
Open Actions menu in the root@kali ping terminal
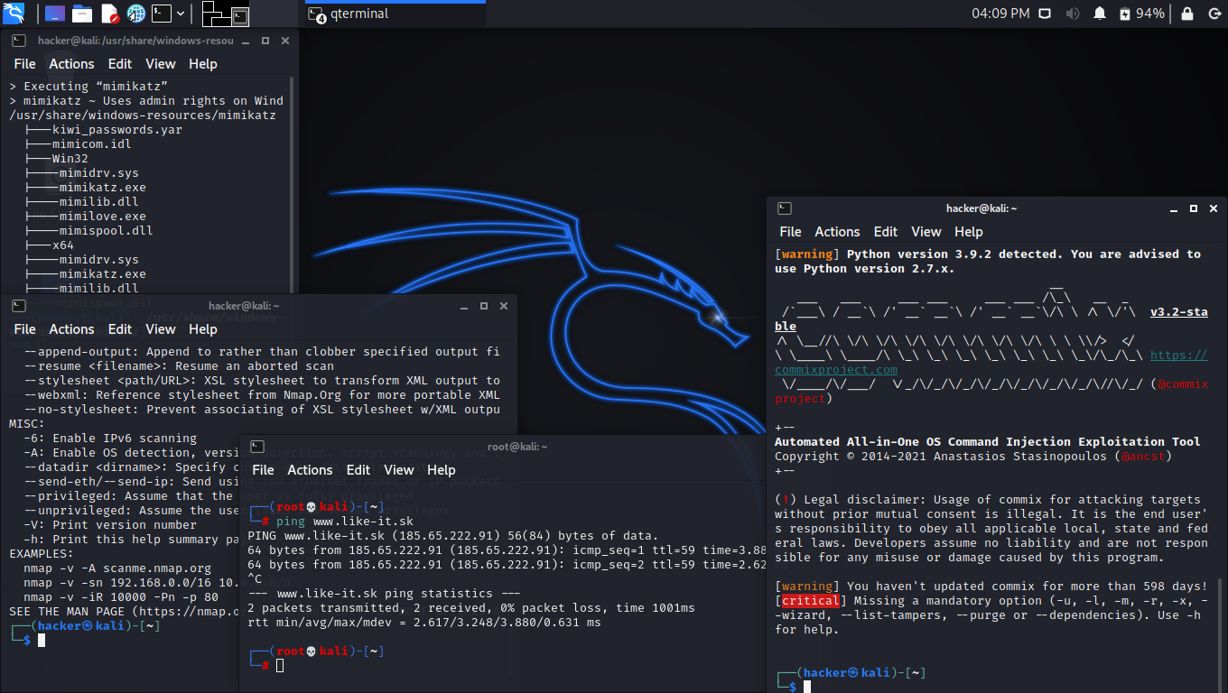click(310, 470)
